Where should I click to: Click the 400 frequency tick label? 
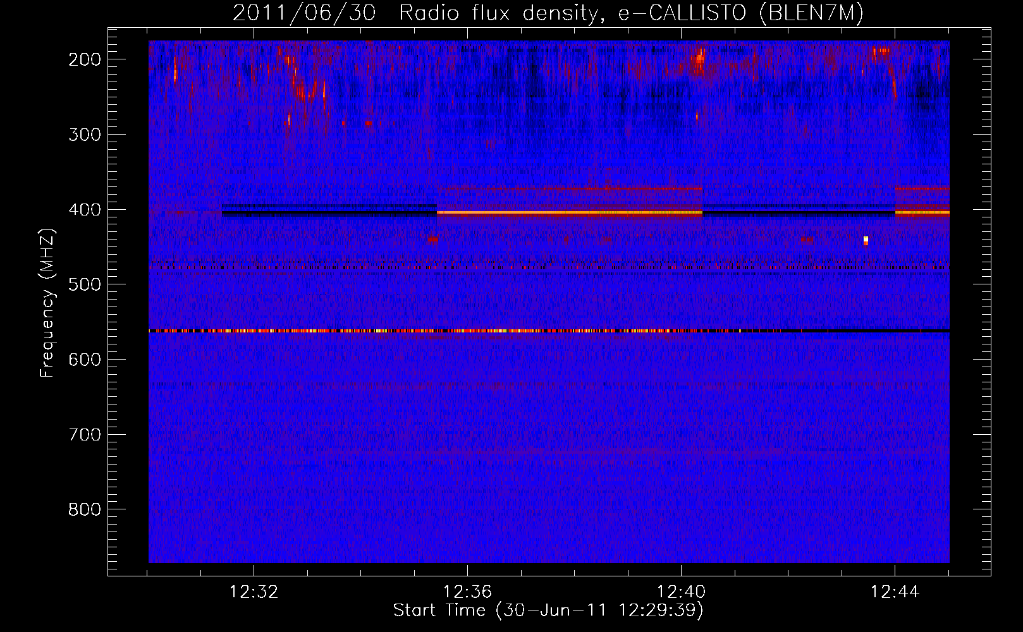[85, 210]
